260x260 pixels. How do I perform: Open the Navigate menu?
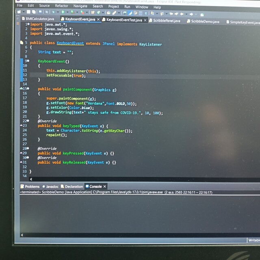point(80,6)
